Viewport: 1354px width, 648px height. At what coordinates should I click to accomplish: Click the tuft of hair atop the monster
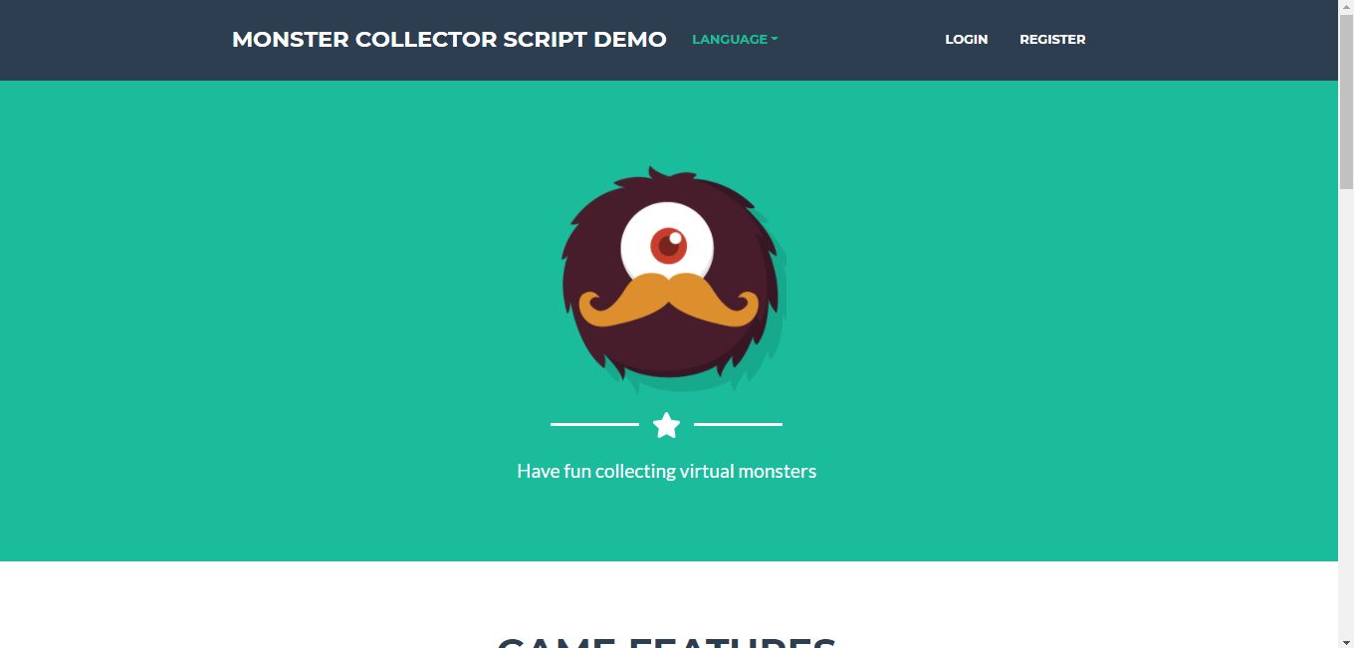[x=652, y=175]
